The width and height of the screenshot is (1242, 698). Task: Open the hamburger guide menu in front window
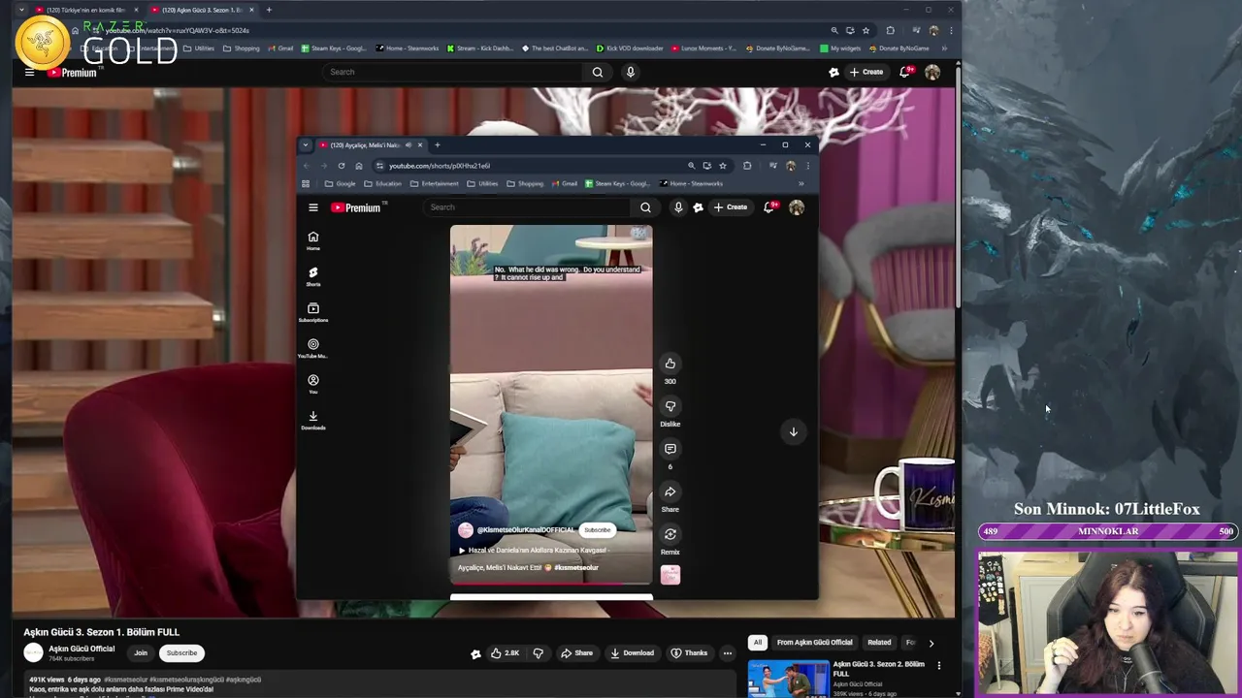coord(312,207)
